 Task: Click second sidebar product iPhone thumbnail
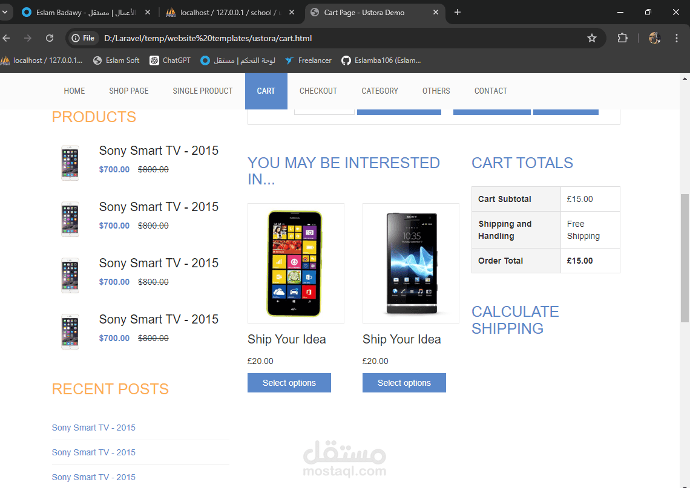click(70, 220)
